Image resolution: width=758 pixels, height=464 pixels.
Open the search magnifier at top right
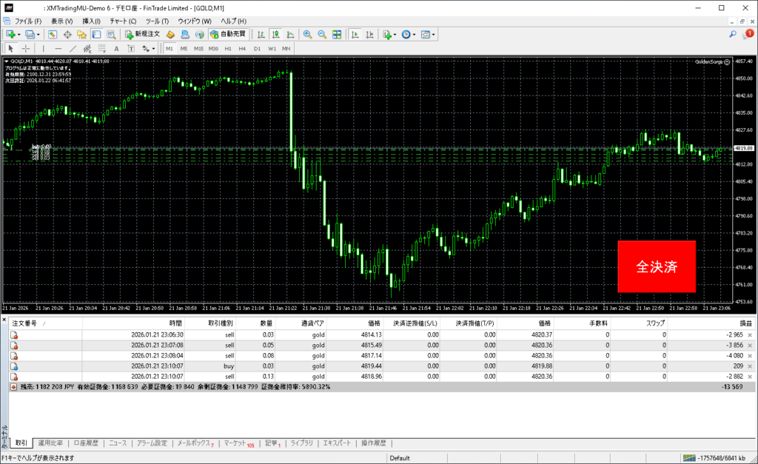[x=733, y=34]
